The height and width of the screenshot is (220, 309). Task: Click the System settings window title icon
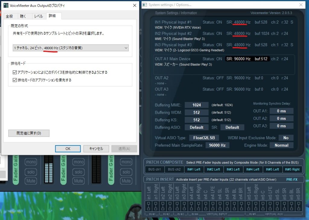(145, 5)
